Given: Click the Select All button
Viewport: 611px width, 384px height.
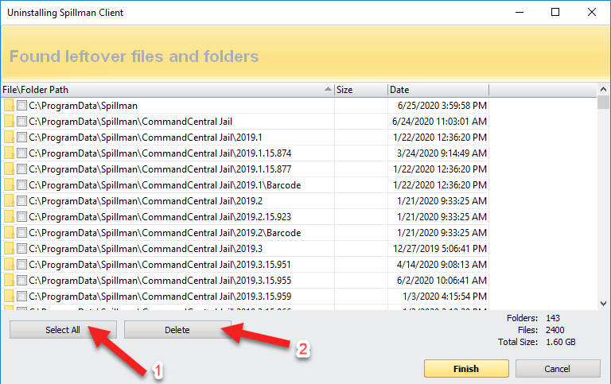Looking at the screenshot, I should (x=63, y=330).
